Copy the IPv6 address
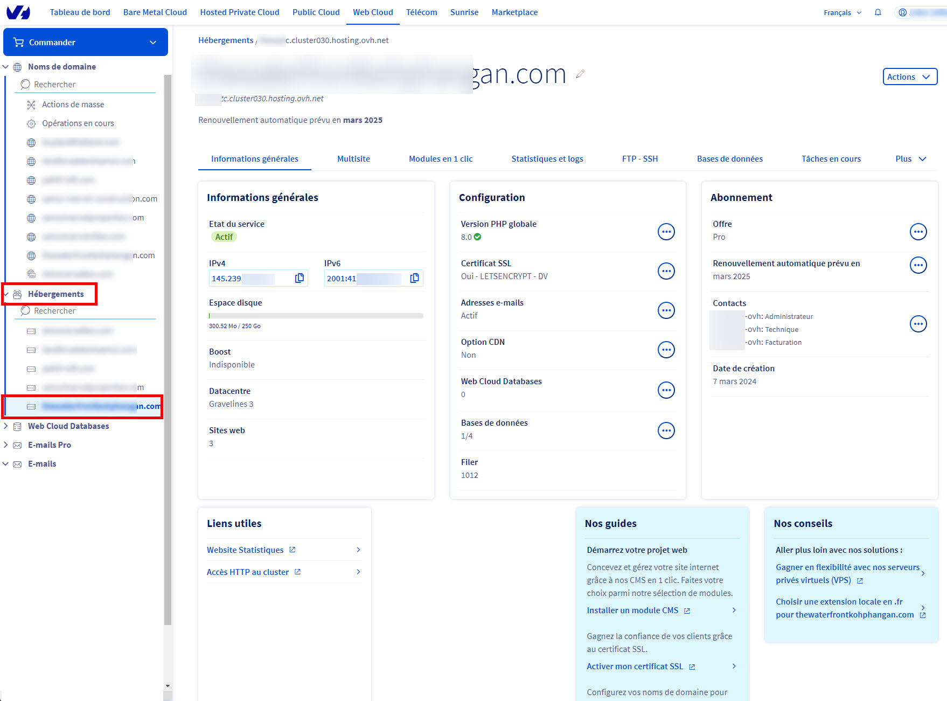The image size is (947, 701). (415, 278)
